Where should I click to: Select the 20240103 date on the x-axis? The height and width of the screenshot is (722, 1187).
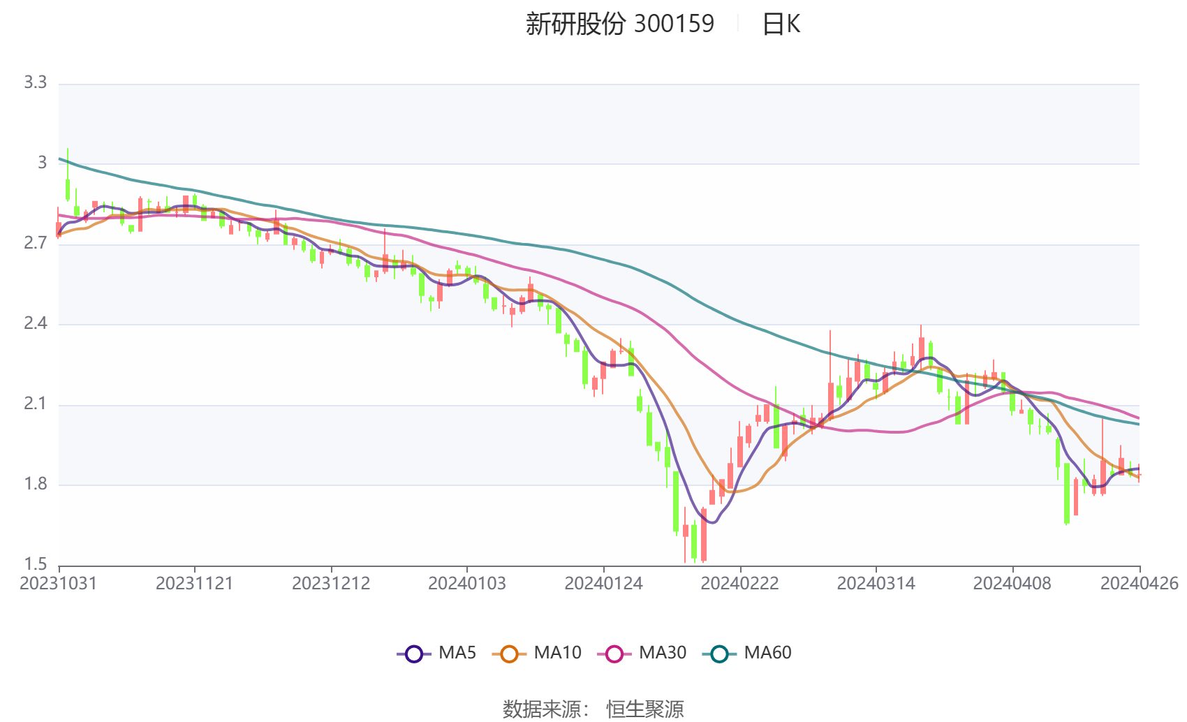pos(466,584)
